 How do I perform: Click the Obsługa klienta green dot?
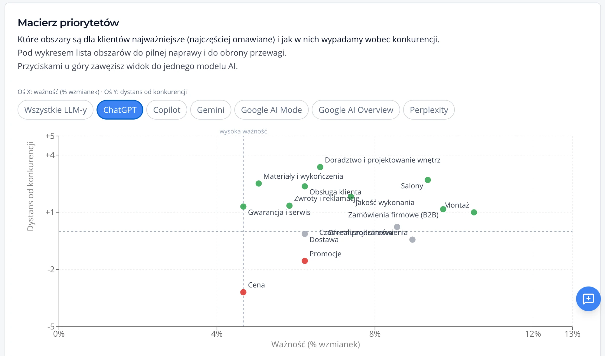305,186
